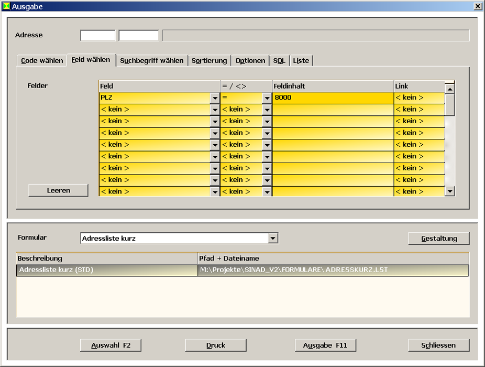The height and width of the screenshot is (367, 485).
Task: Click the Gestaltung button
Action: pyautogui.click(x=439, y=239)
